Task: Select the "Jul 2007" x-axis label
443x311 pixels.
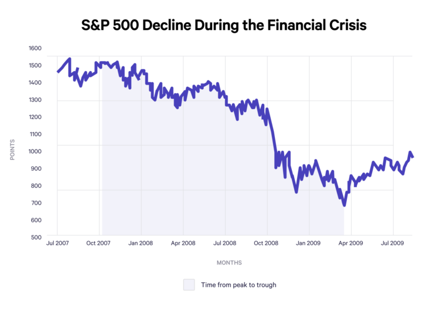Action: 57,242
